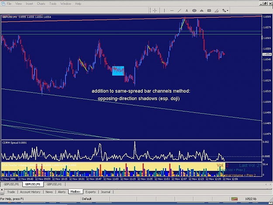Restore the chart window size
Screen dimensions: 273x205
265,3
